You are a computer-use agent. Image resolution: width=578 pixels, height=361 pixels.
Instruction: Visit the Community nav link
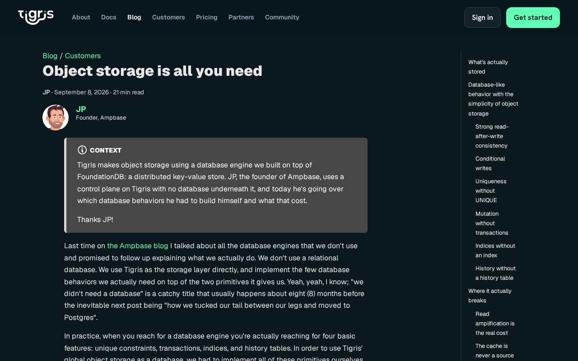click(282, 17)
